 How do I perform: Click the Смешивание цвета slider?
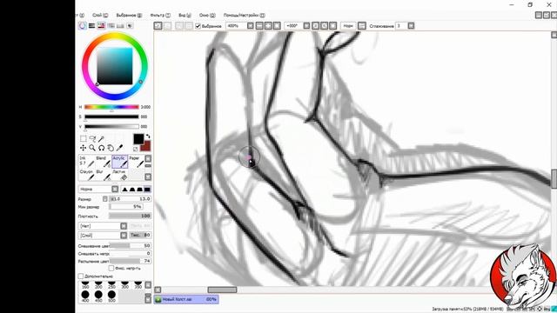(130, 245)
